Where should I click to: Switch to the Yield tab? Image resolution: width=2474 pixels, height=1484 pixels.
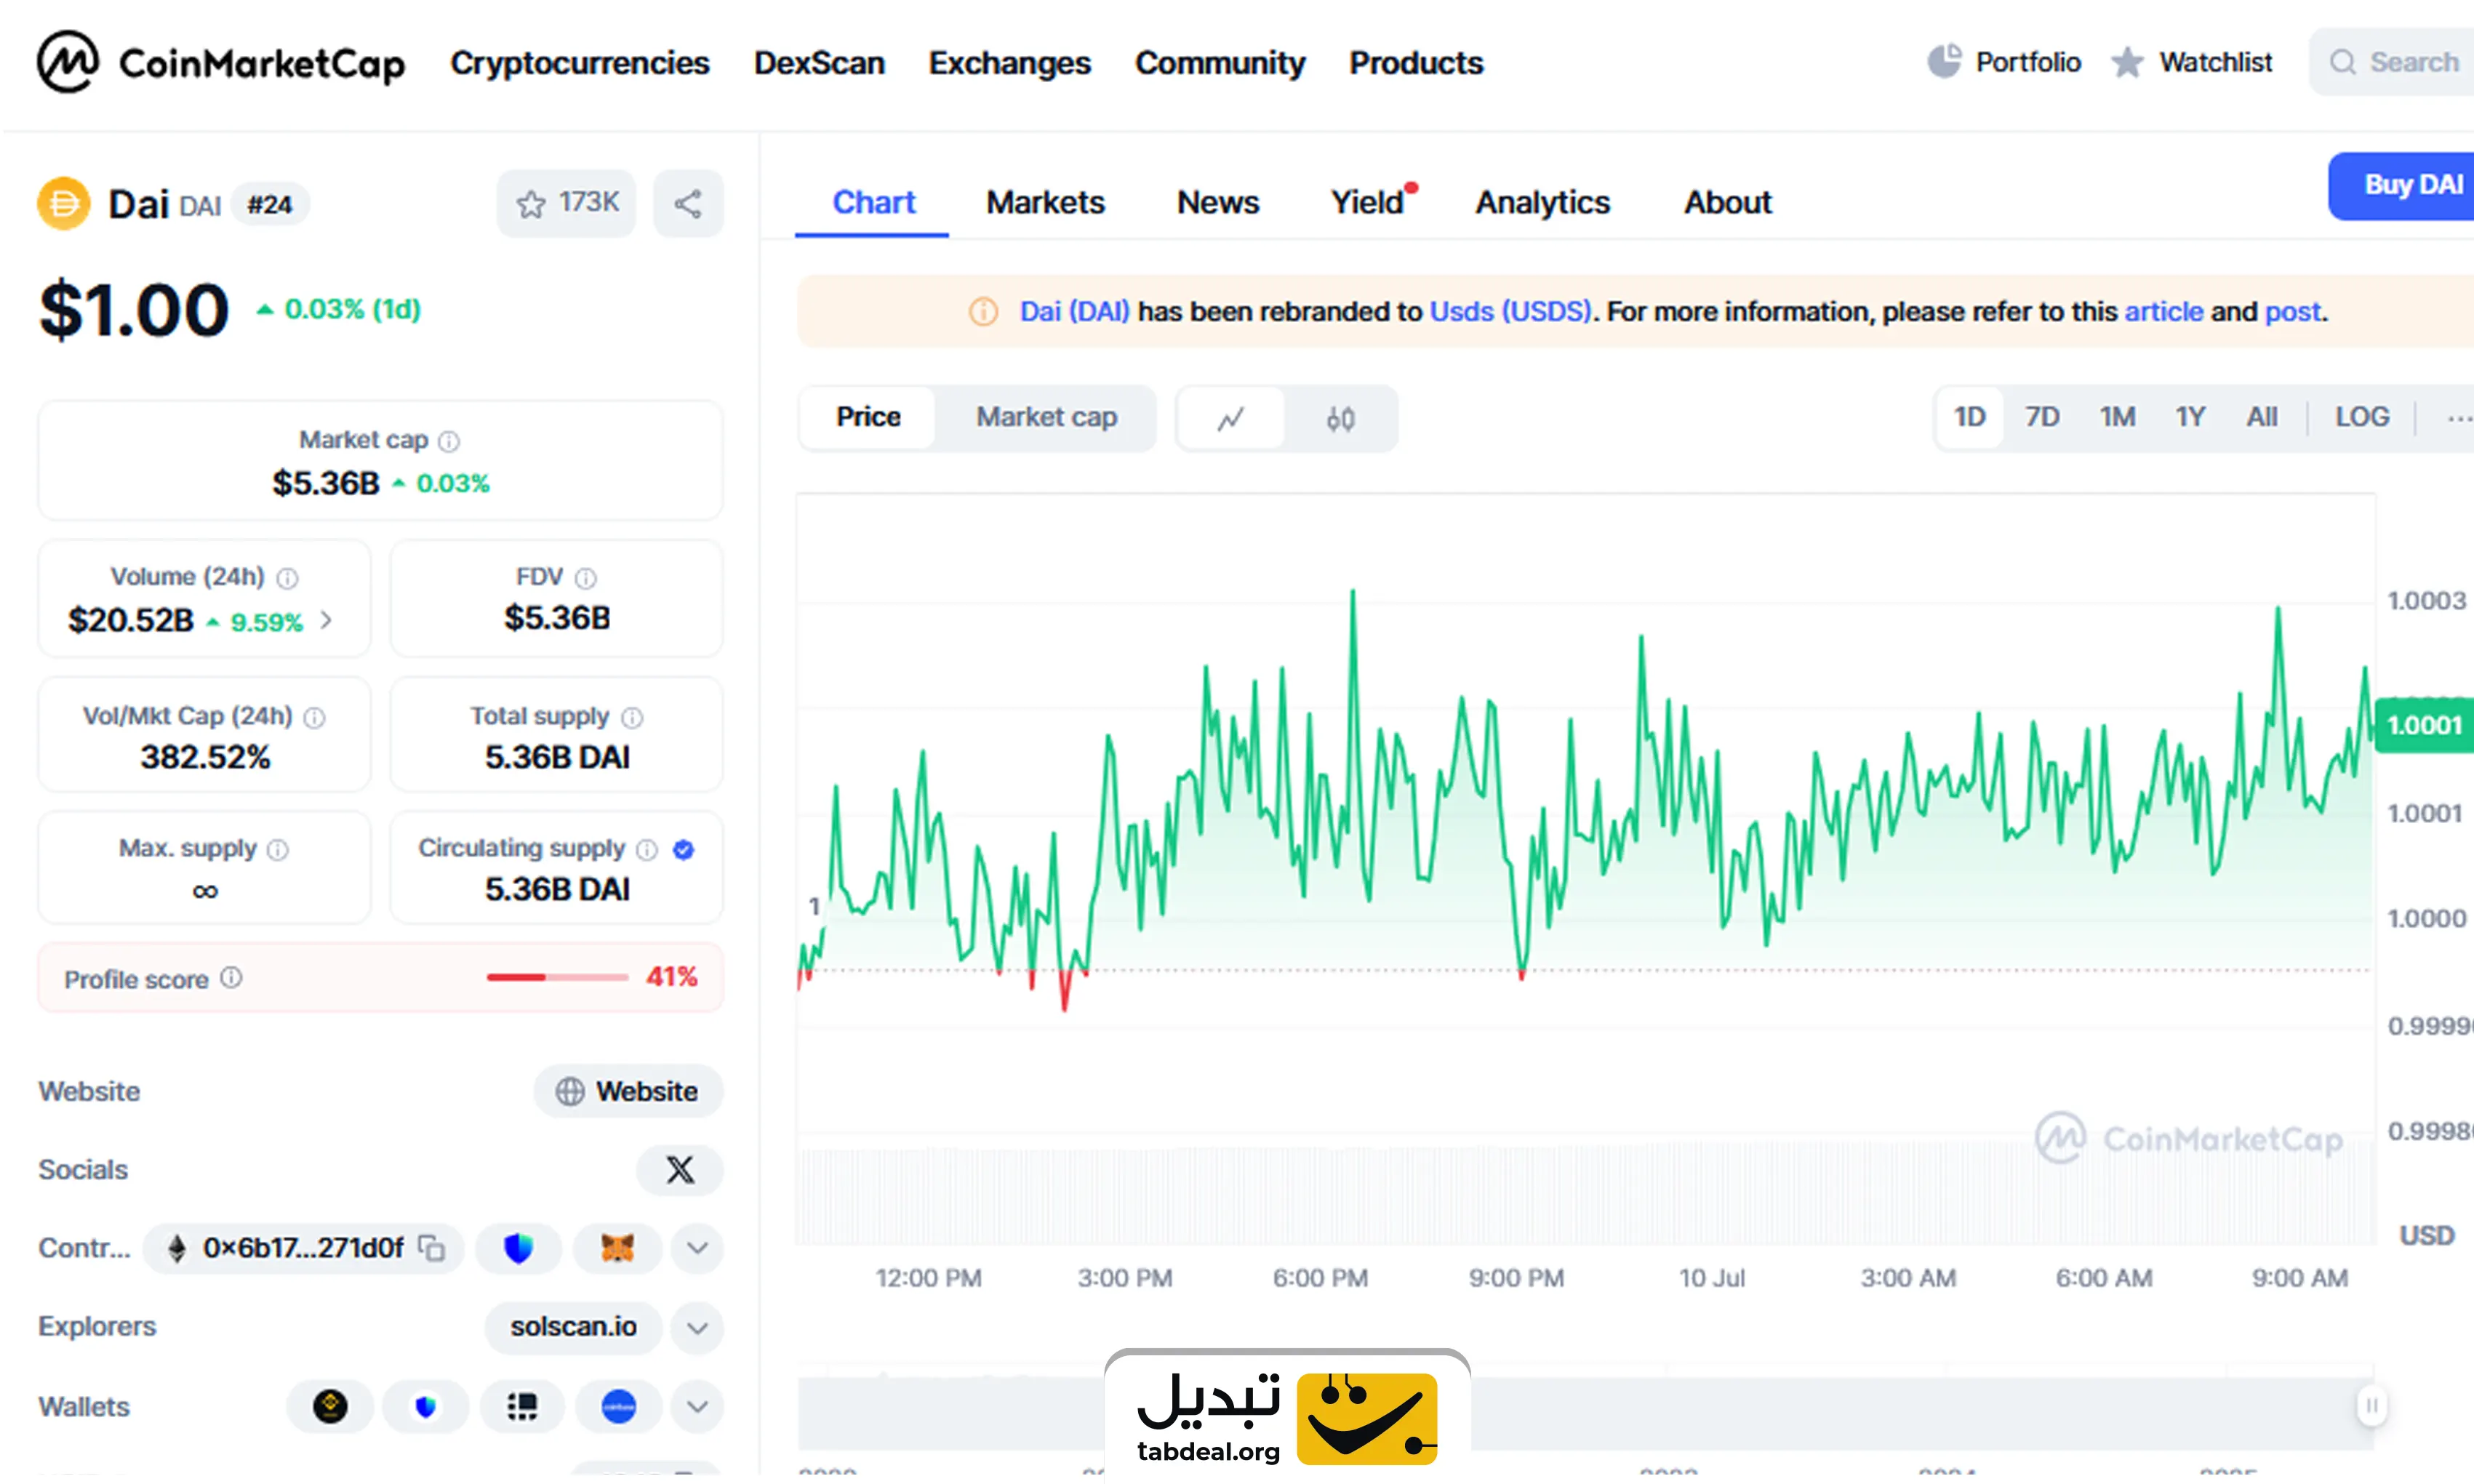(x=1368, y=202)
